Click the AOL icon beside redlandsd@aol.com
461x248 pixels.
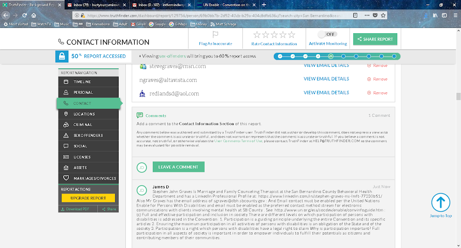(x=142, y=94)
